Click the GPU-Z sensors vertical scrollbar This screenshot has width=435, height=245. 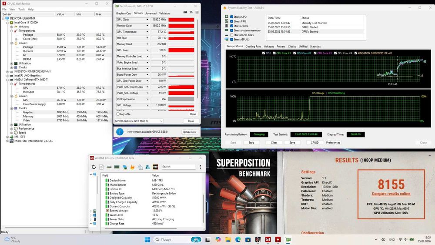coord(197,58)
